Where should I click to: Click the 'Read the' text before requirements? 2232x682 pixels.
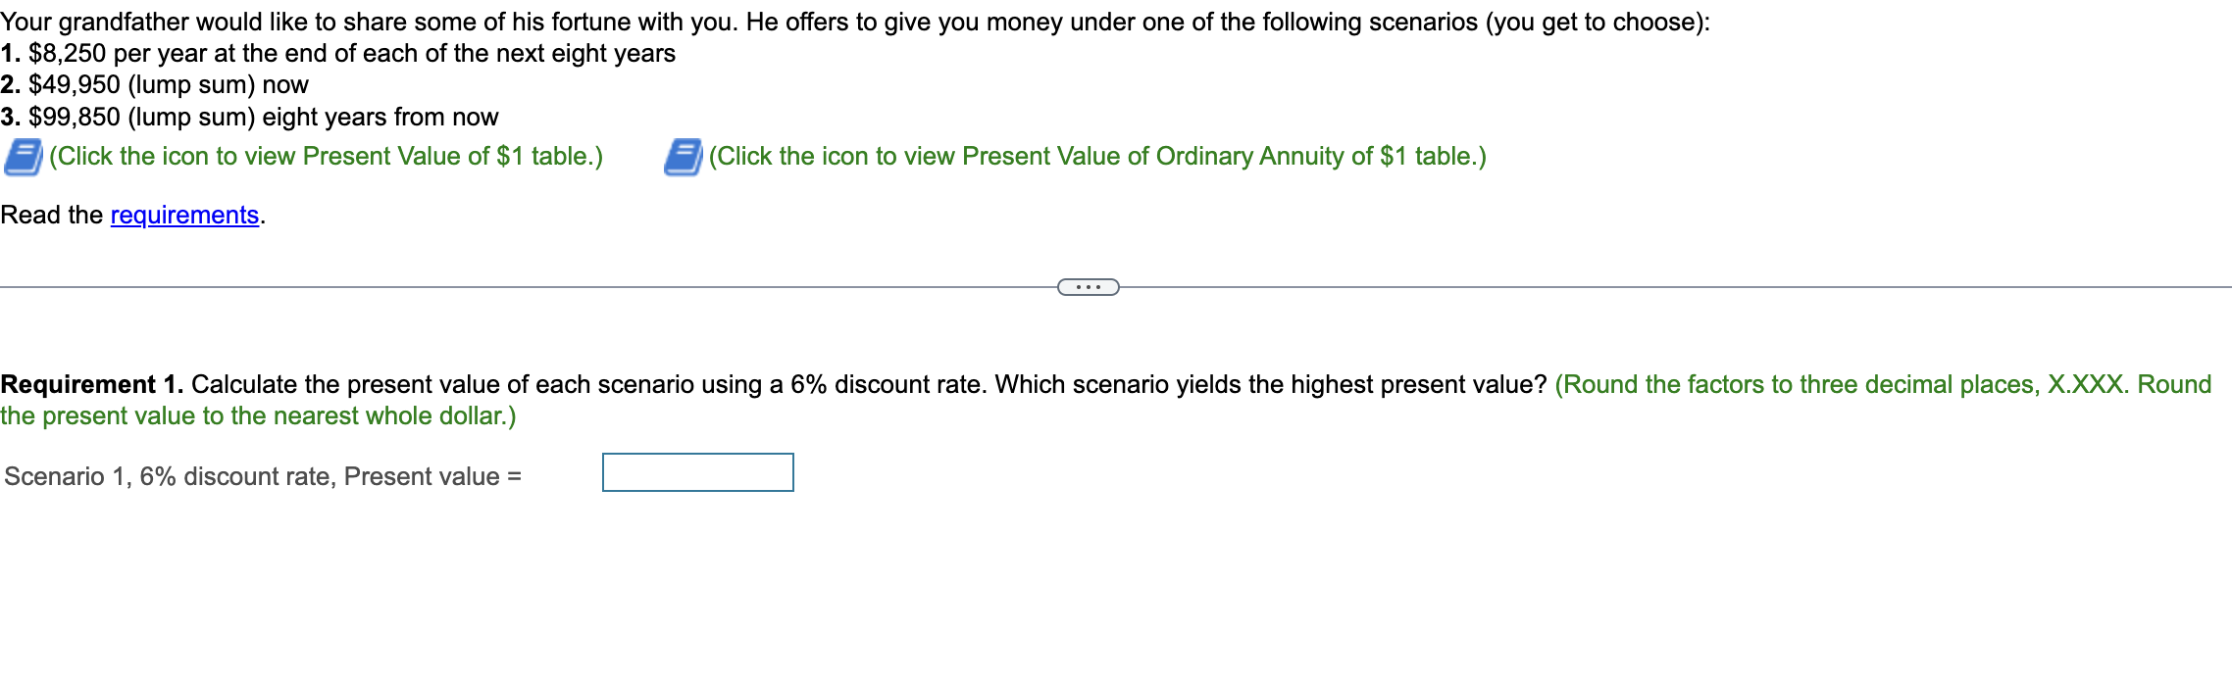[x=52, y=215]
